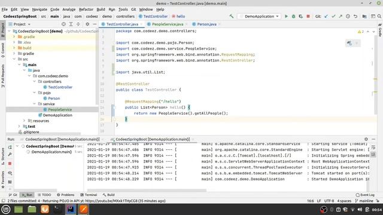Image resolution: width=383 pixels, height=215 pixels.
Task: Toggle soft-wrap icon in console
Action: [x=373, y=148]
